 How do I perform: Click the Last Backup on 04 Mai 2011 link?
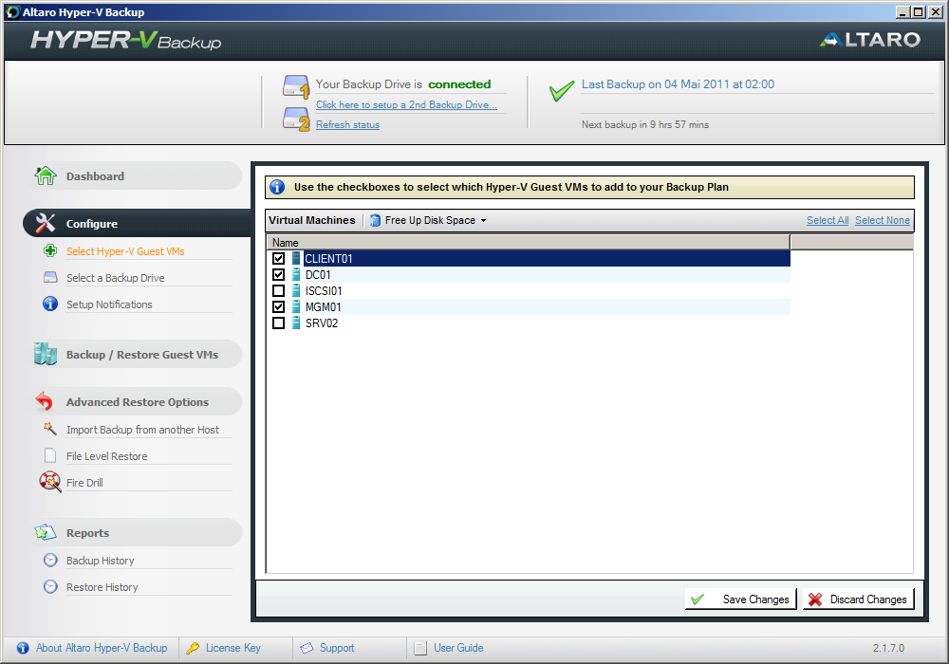tap(678, 84)
